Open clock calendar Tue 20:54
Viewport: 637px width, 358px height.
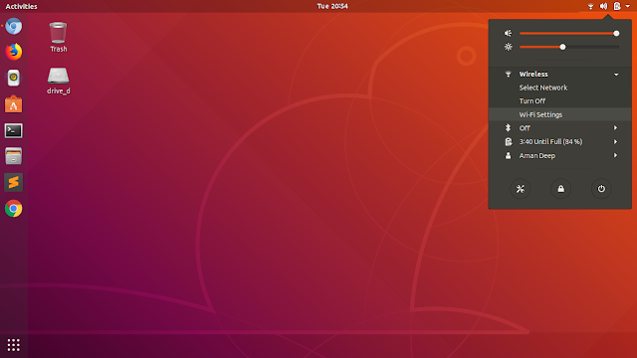pyautogui.click(x=332, y=6)
